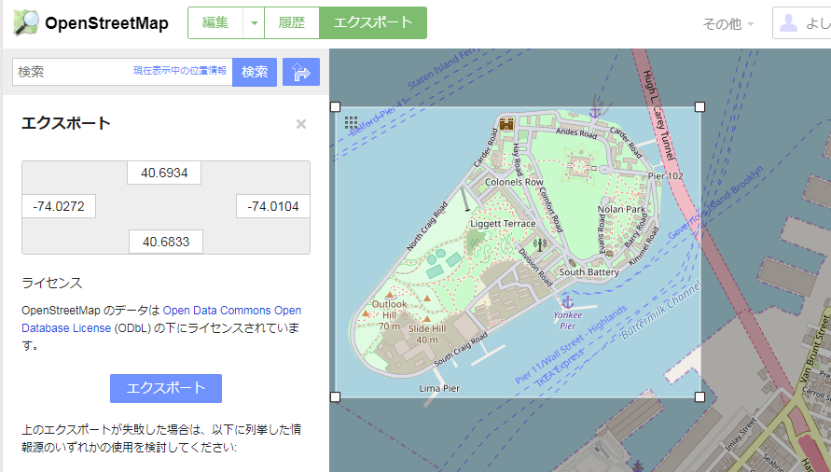The height and width of the screenshot is (472, 831).
Task: Open the directions arrow button beside search
Action: pyautogui.click(x=301, y=72)
